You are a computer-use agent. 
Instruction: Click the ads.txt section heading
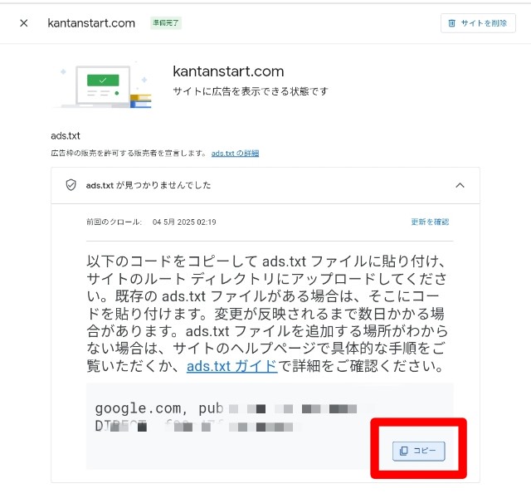click(x=66, y=136)
